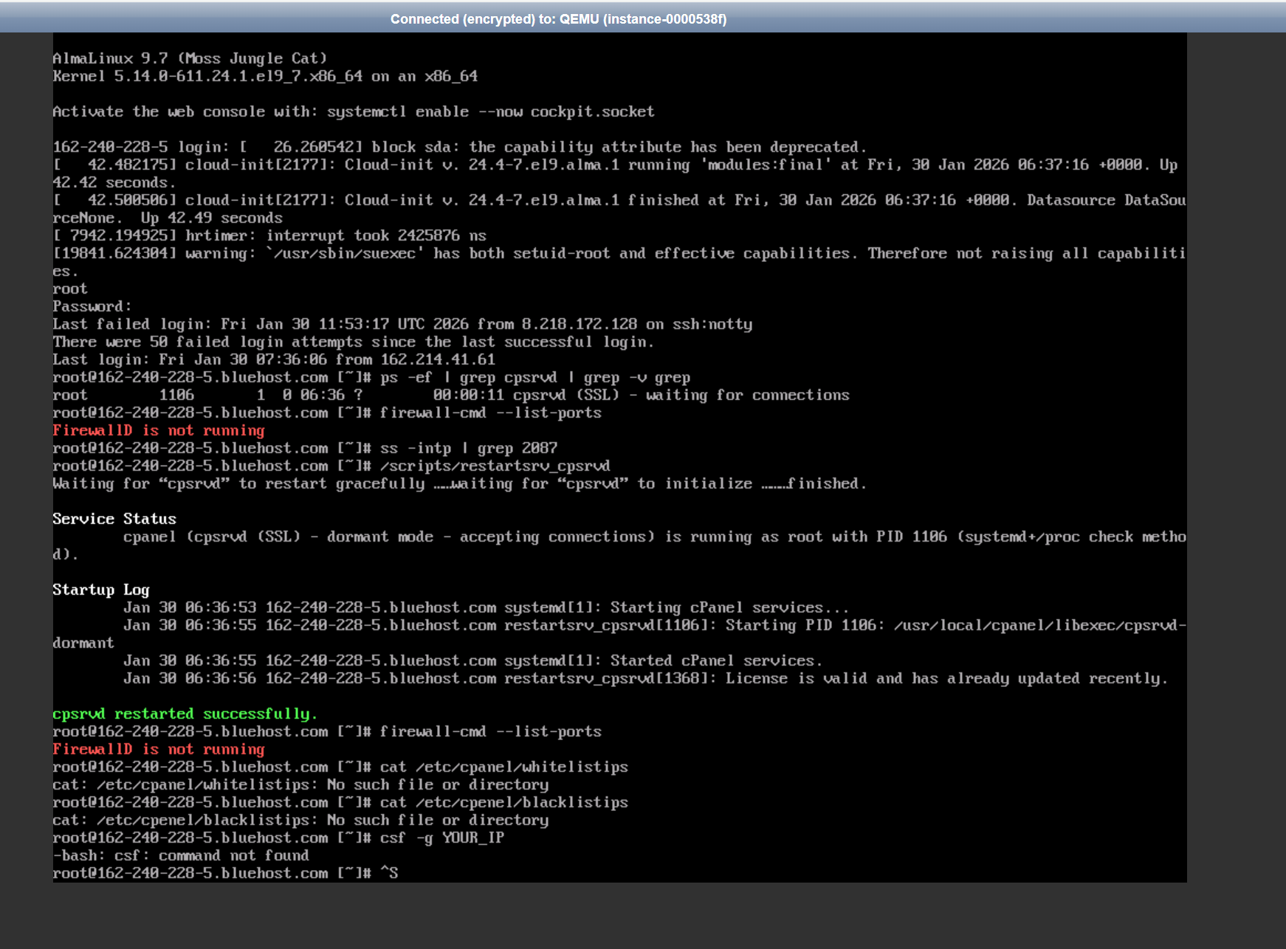Click the "cat /etc/cpenel/blacklistips" command
Viewport: 1286px width, 949px height.
pos(504,802)
